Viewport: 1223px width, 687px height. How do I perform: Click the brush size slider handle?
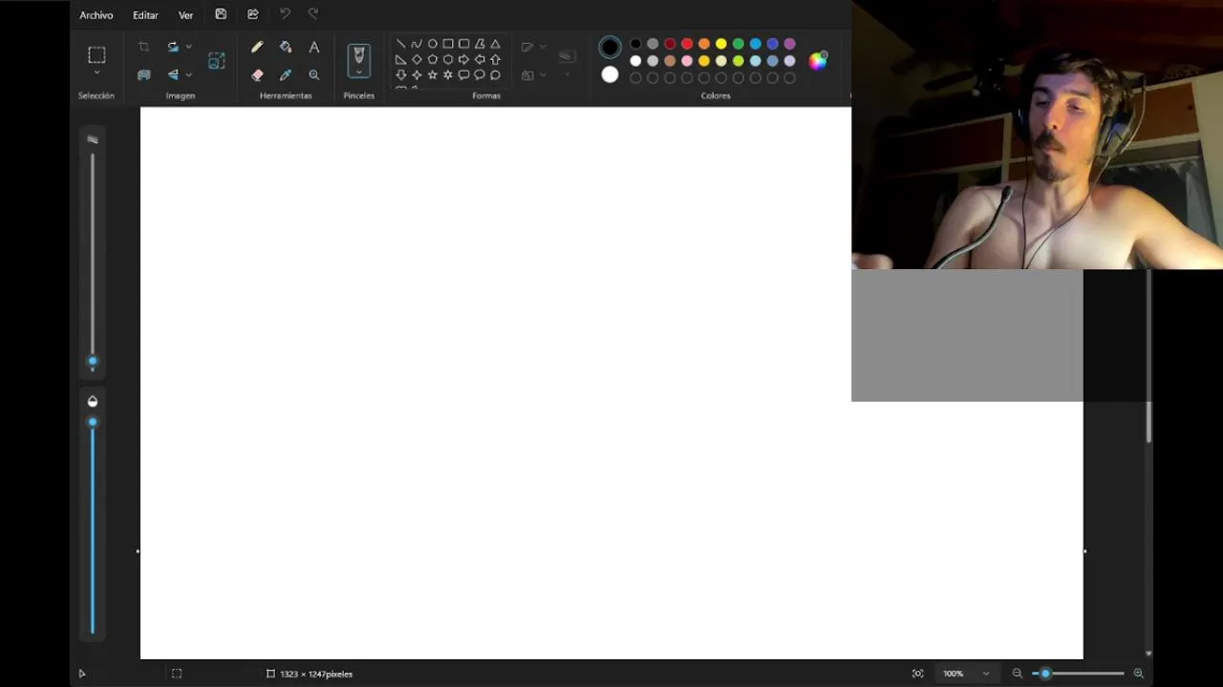pos(93,362)
